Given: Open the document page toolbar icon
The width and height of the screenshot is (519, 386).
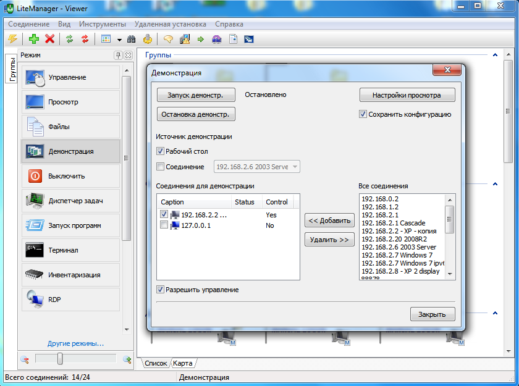Looking at the screenshot, I should pos(233,39).
